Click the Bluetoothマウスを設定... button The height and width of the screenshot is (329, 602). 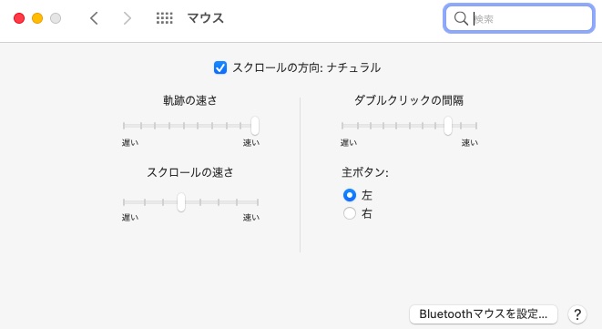(x=484, y=314)
